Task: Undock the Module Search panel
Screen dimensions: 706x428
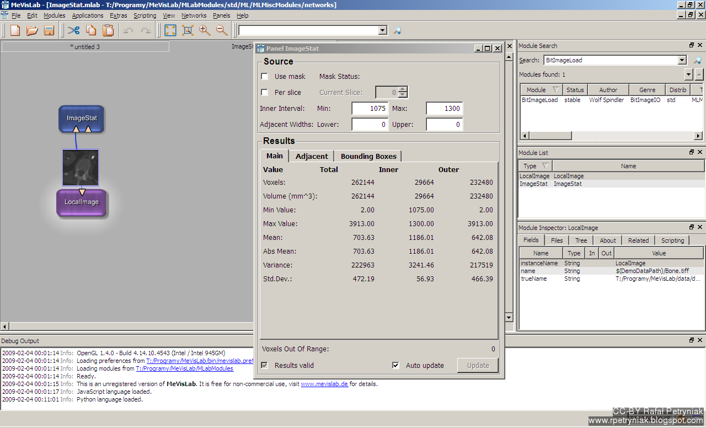Action: pyautogui.click(x=692, y=45)
